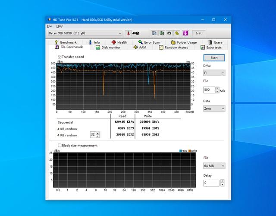Click the Sequential row label
Viewport: 276px width, 216px height.
click(x=65, y=122)
